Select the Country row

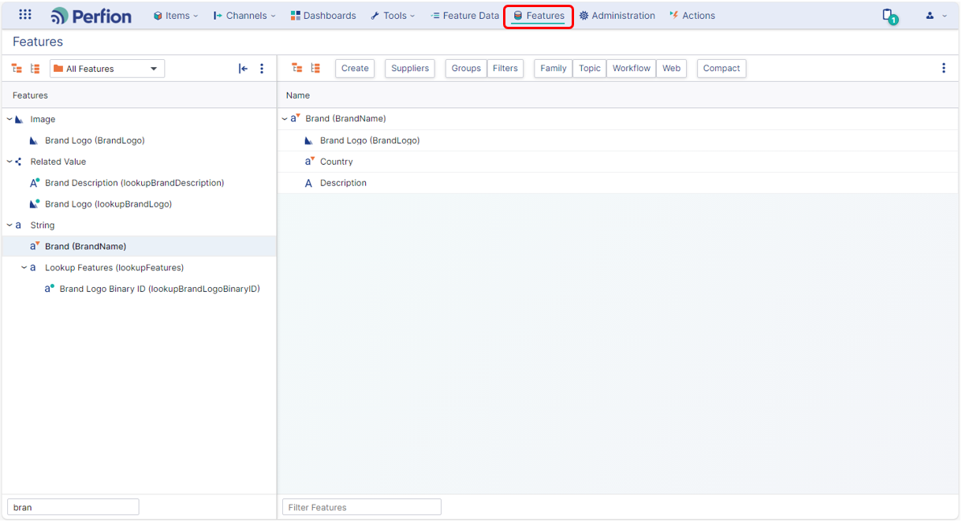[618, 162]
